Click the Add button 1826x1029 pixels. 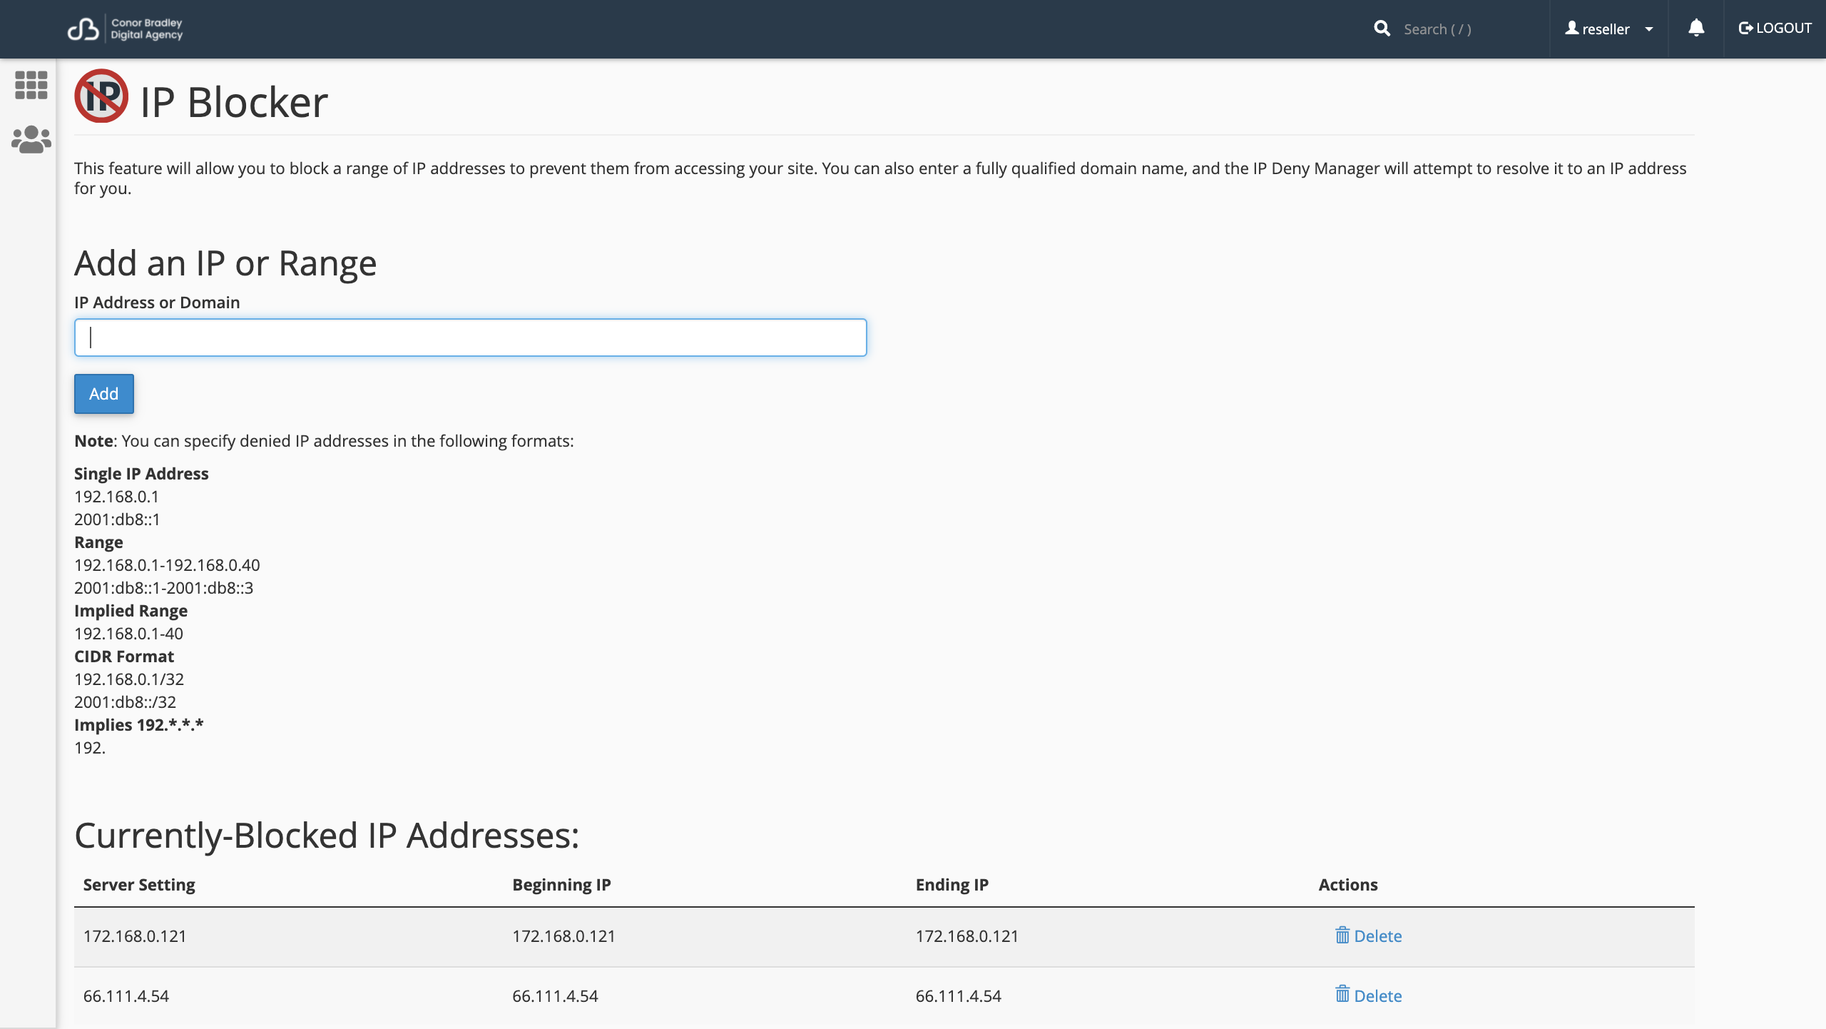click(104, 394)
